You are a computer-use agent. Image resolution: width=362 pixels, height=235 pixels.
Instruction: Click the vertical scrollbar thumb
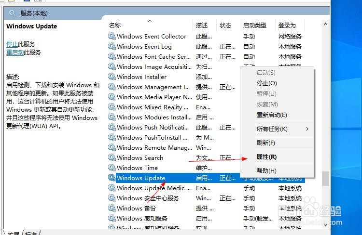(x=325, y=179)
